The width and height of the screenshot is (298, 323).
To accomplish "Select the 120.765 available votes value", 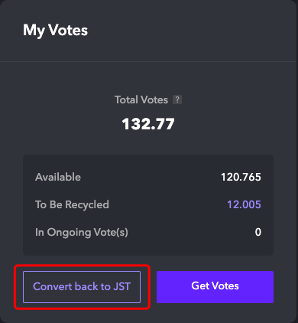I will [241, 177].
